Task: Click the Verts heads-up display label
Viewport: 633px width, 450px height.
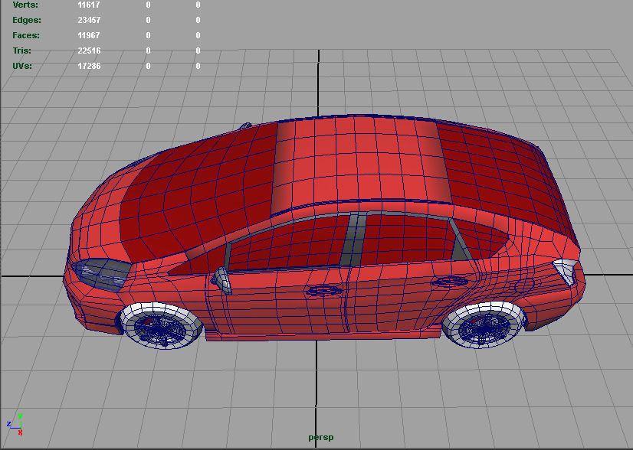Action: [26, 5]
